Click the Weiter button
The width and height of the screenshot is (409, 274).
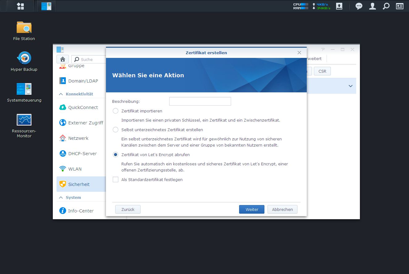[x=252, y=209]
